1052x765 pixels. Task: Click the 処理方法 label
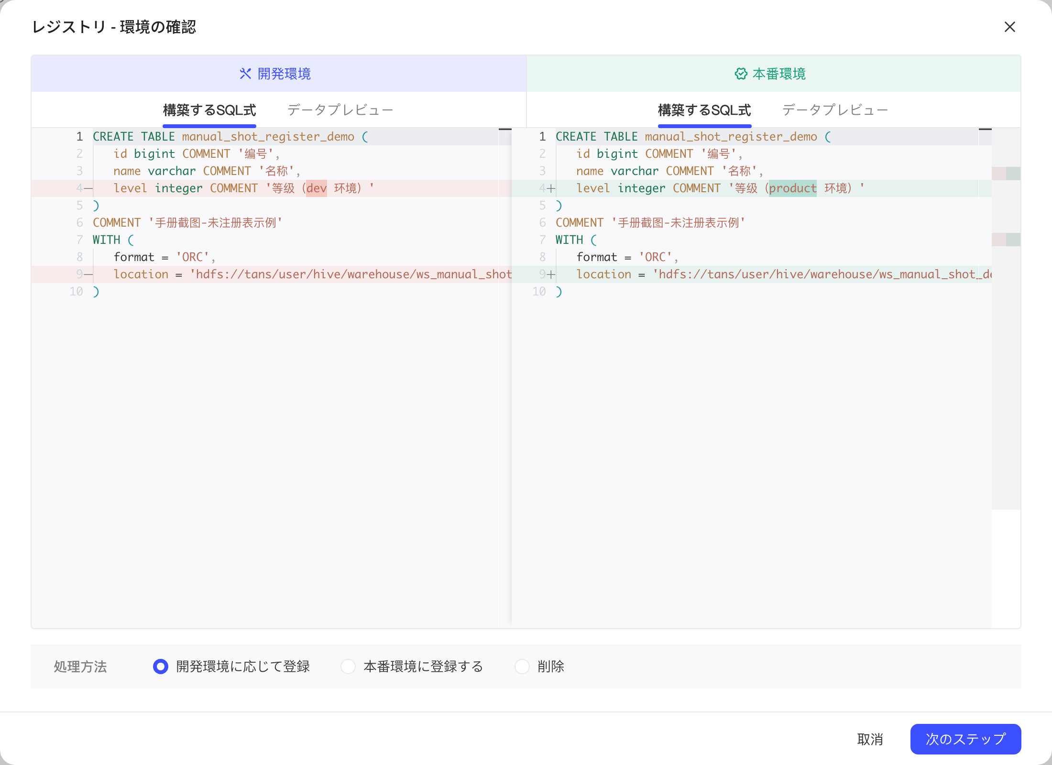point(80,666)
